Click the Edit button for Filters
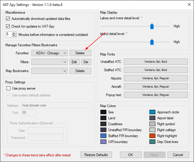Screen dimensions: 194x162 click(x=74, y=62)
